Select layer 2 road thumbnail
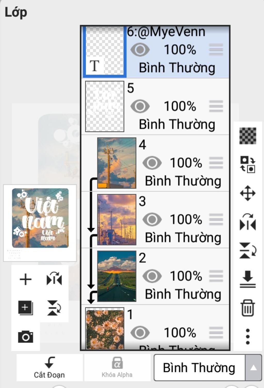This screenshot has height=388, width=264. click(117, 276)
